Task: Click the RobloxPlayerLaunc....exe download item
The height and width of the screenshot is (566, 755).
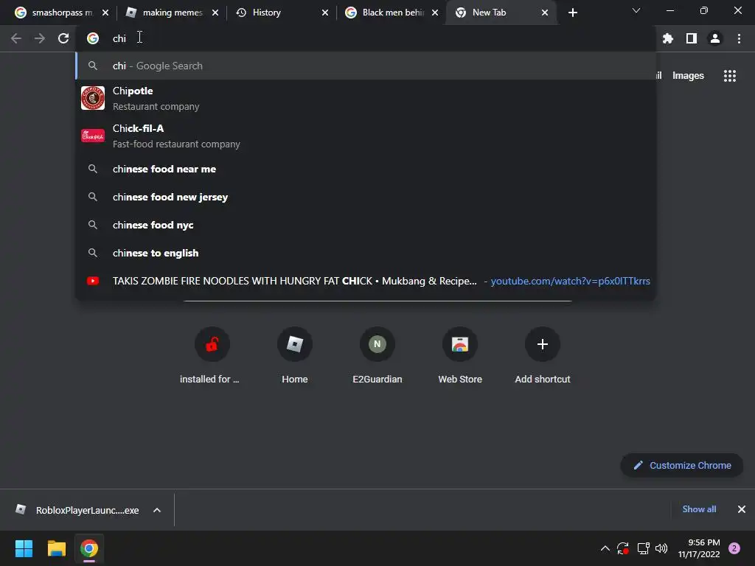Action: (87, 510)
